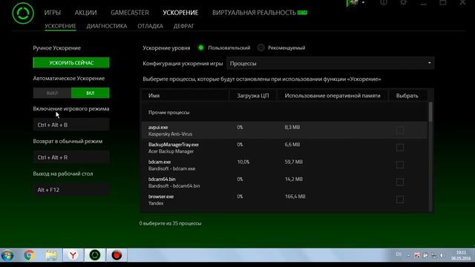The image size is (475, 267).
Task: Click the '0 выберите из 35 процессы' status text
Action: tap(170, 223)
